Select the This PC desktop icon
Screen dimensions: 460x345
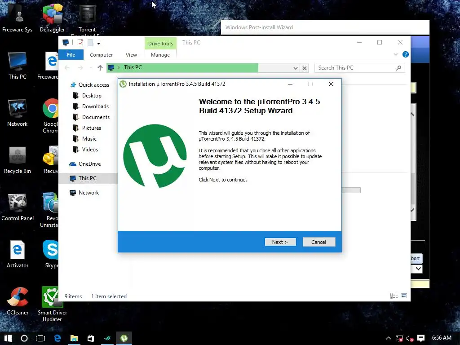point(18,66)
